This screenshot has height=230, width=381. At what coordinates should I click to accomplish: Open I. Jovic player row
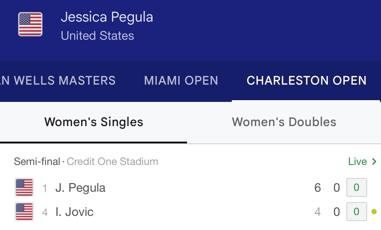[74, 212]
